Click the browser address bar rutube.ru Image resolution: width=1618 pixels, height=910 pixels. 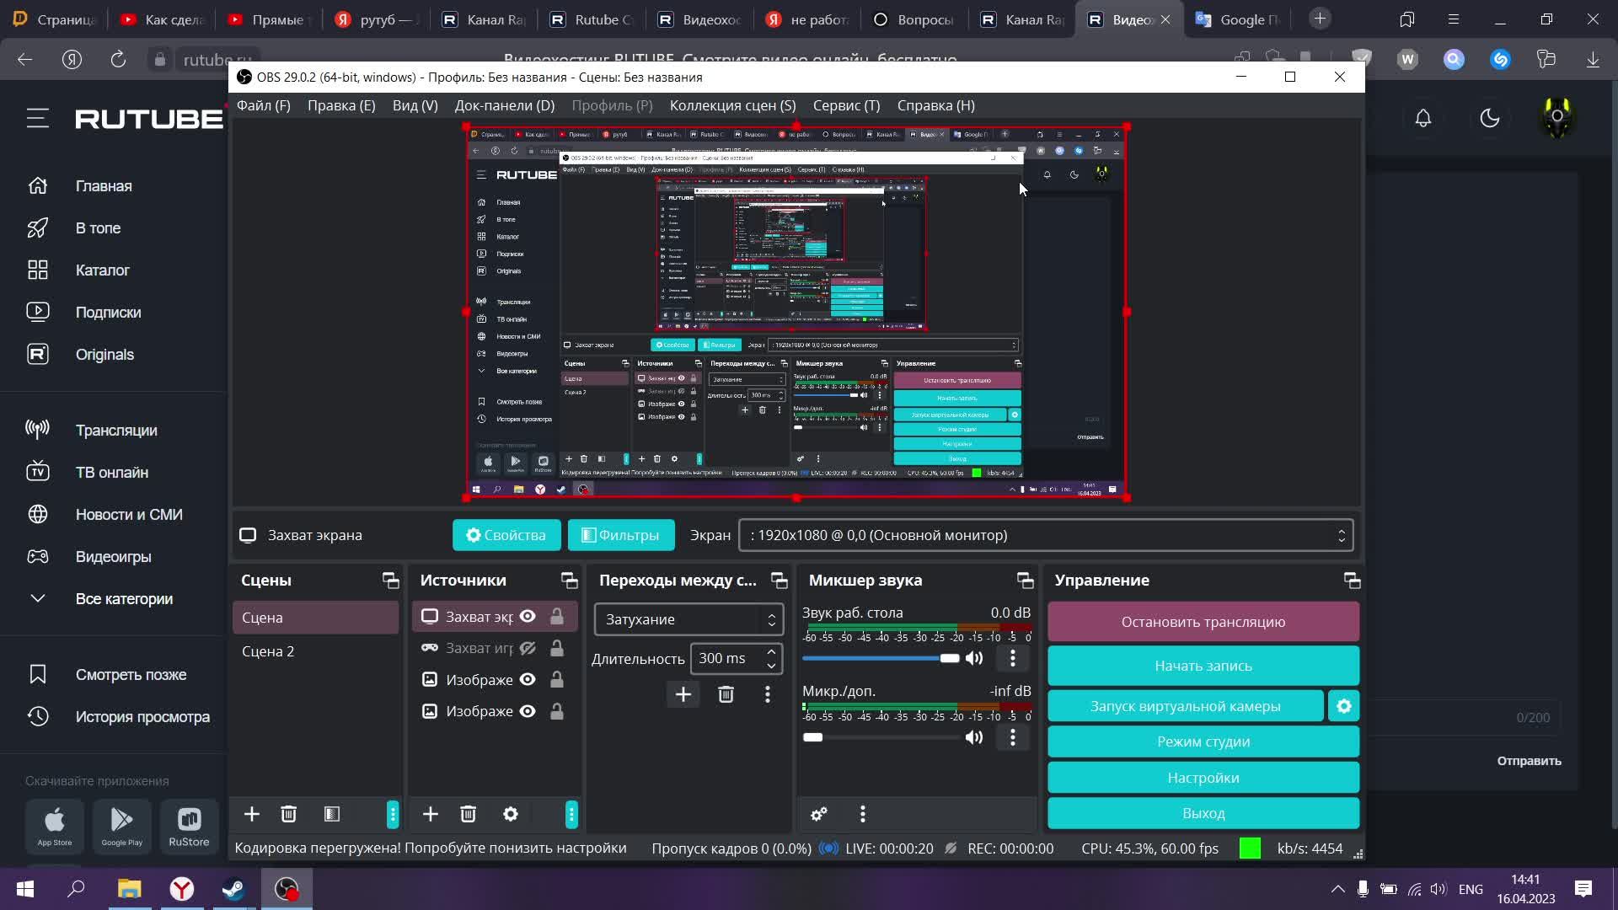click(x=217, y=60)
